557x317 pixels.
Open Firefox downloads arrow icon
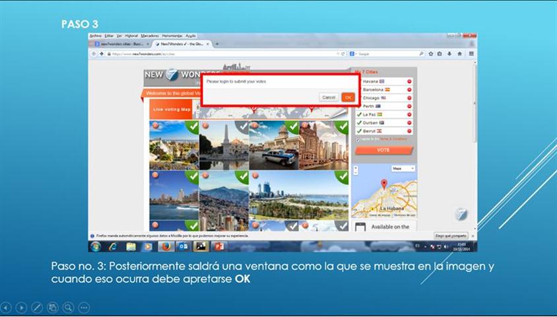click(449, 53)
